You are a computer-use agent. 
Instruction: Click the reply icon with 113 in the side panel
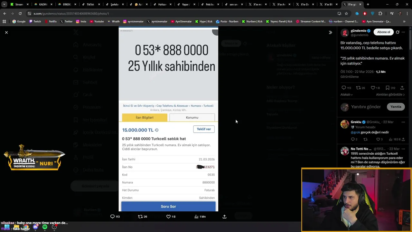click(344, 88)
